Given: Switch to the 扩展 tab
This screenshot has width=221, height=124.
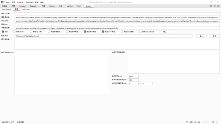Looking at the screenshot, I should pos(43,6).
